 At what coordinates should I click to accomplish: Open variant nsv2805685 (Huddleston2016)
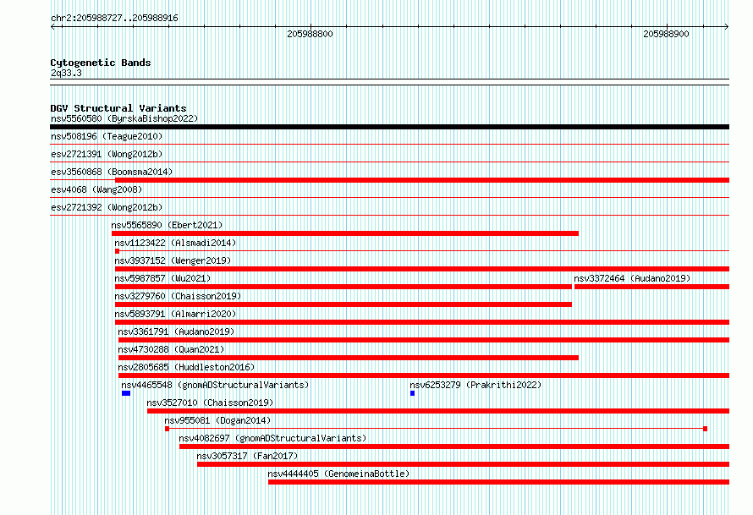(186, 367)
